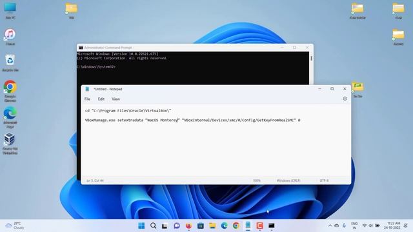Click the C:\Windows\System32> prompt line

96,67
